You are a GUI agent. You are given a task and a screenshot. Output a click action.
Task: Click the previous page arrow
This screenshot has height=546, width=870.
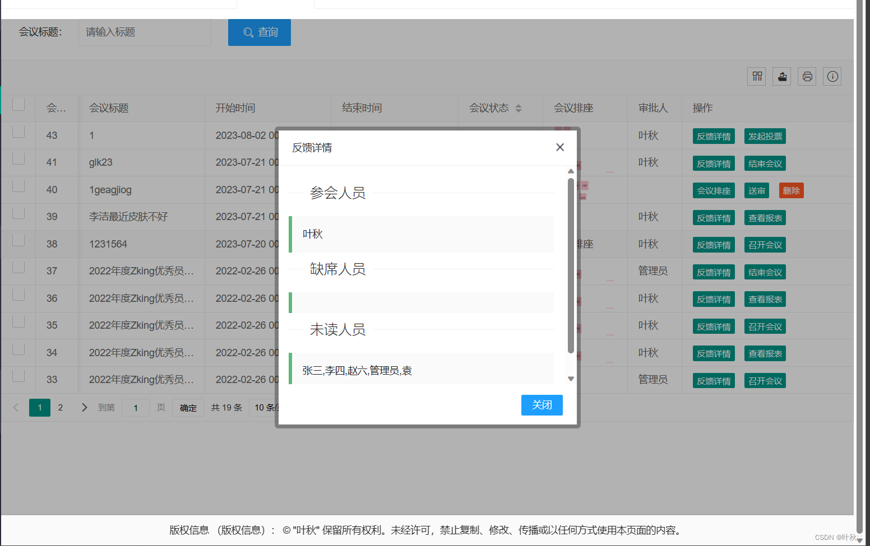16,408
